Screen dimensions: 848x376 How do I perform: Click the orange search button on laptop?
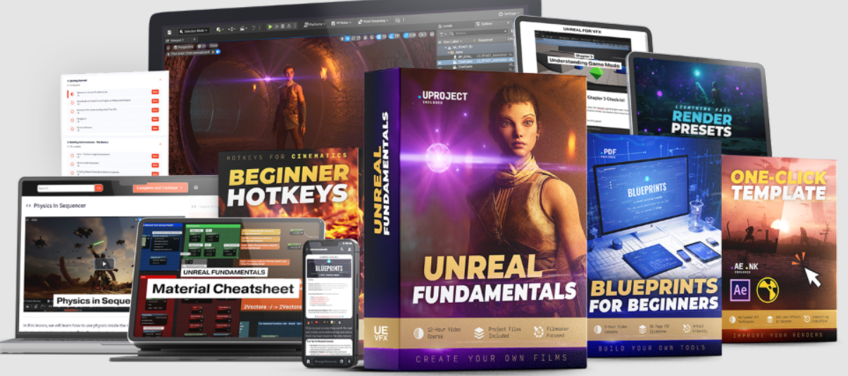tap(99, 188)
